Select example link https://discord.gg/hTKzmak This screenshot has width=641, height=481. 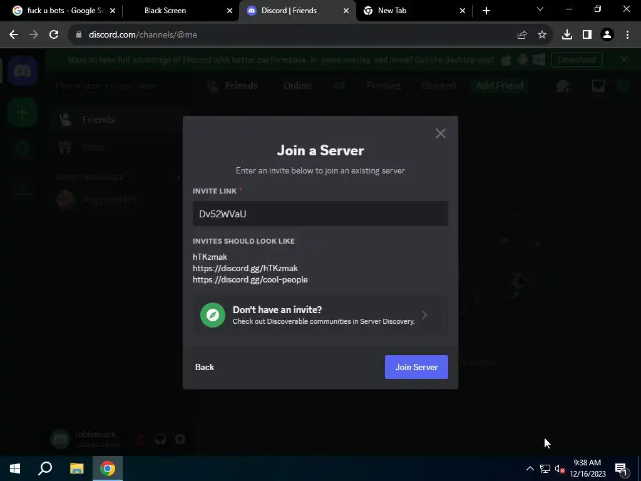(245, 268)
